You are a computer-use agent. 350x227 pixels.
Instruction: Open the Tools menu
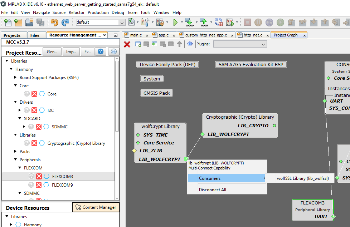point(145,13)
